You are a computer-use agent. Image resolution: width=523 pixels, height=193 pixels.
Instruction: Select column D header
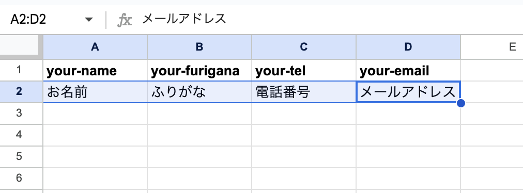pyautogui.click(x=408, y=47)
